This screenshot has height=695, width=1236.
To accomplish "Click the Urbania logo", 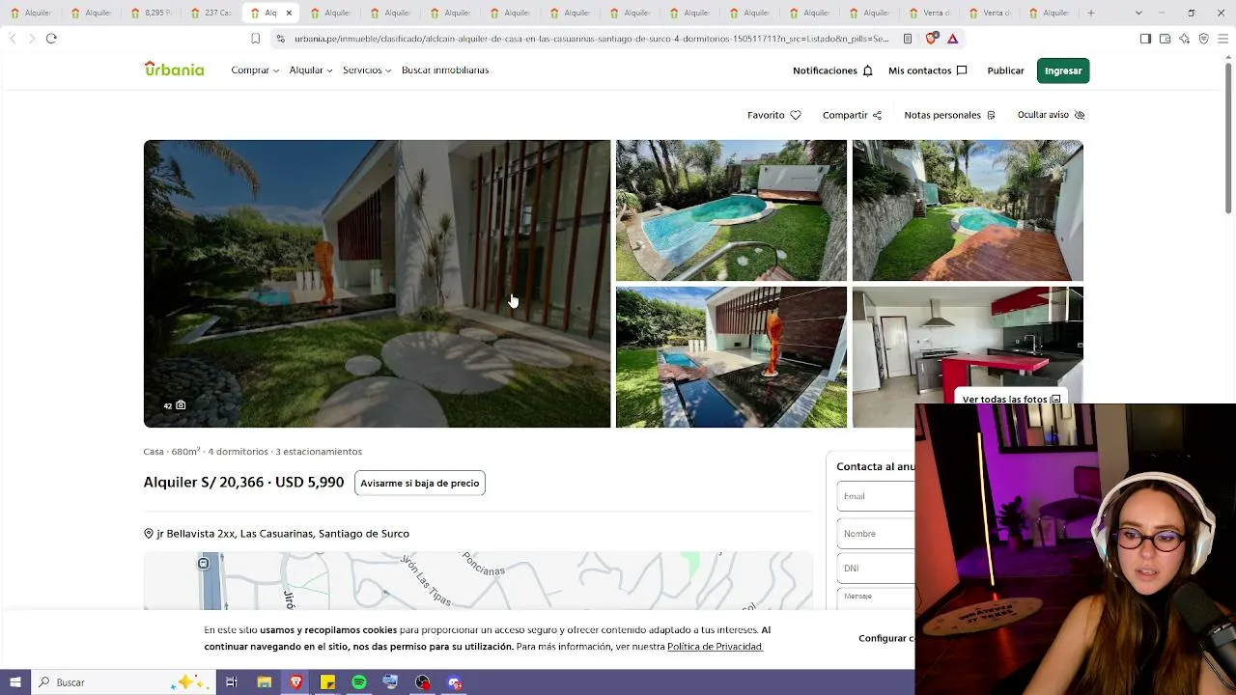I will coord(174,69).
